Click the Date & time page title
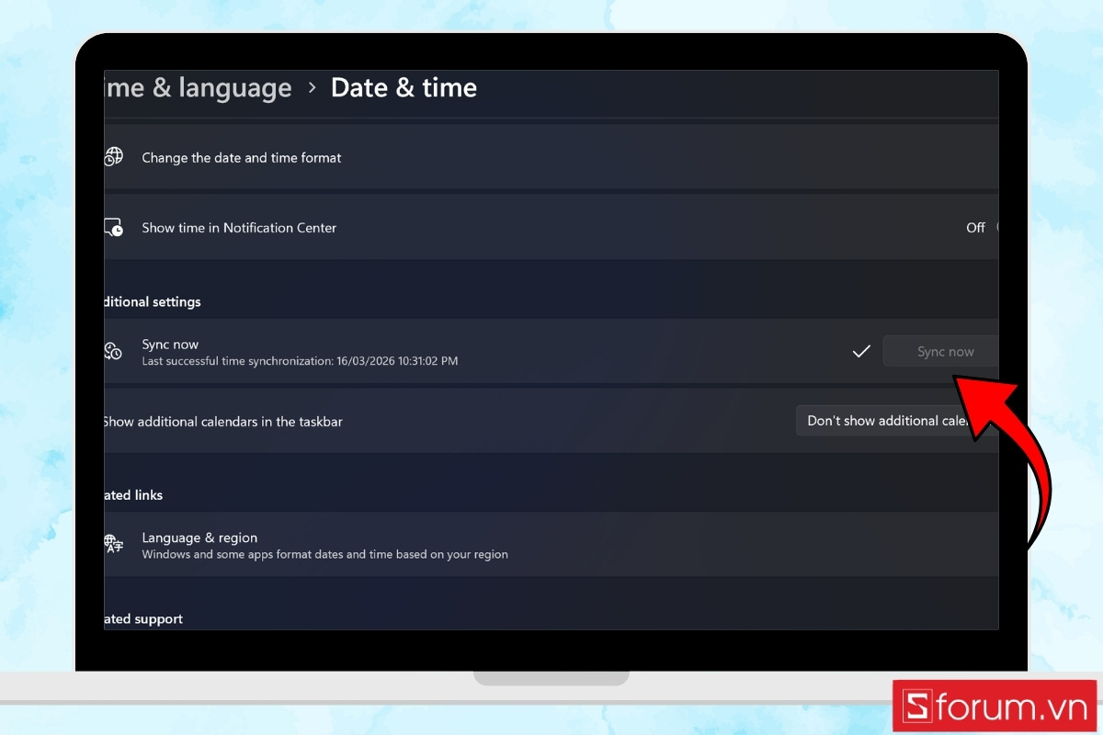Image resolution: width=1103 pixels, height=735 pixels. [x=404, y=88]
